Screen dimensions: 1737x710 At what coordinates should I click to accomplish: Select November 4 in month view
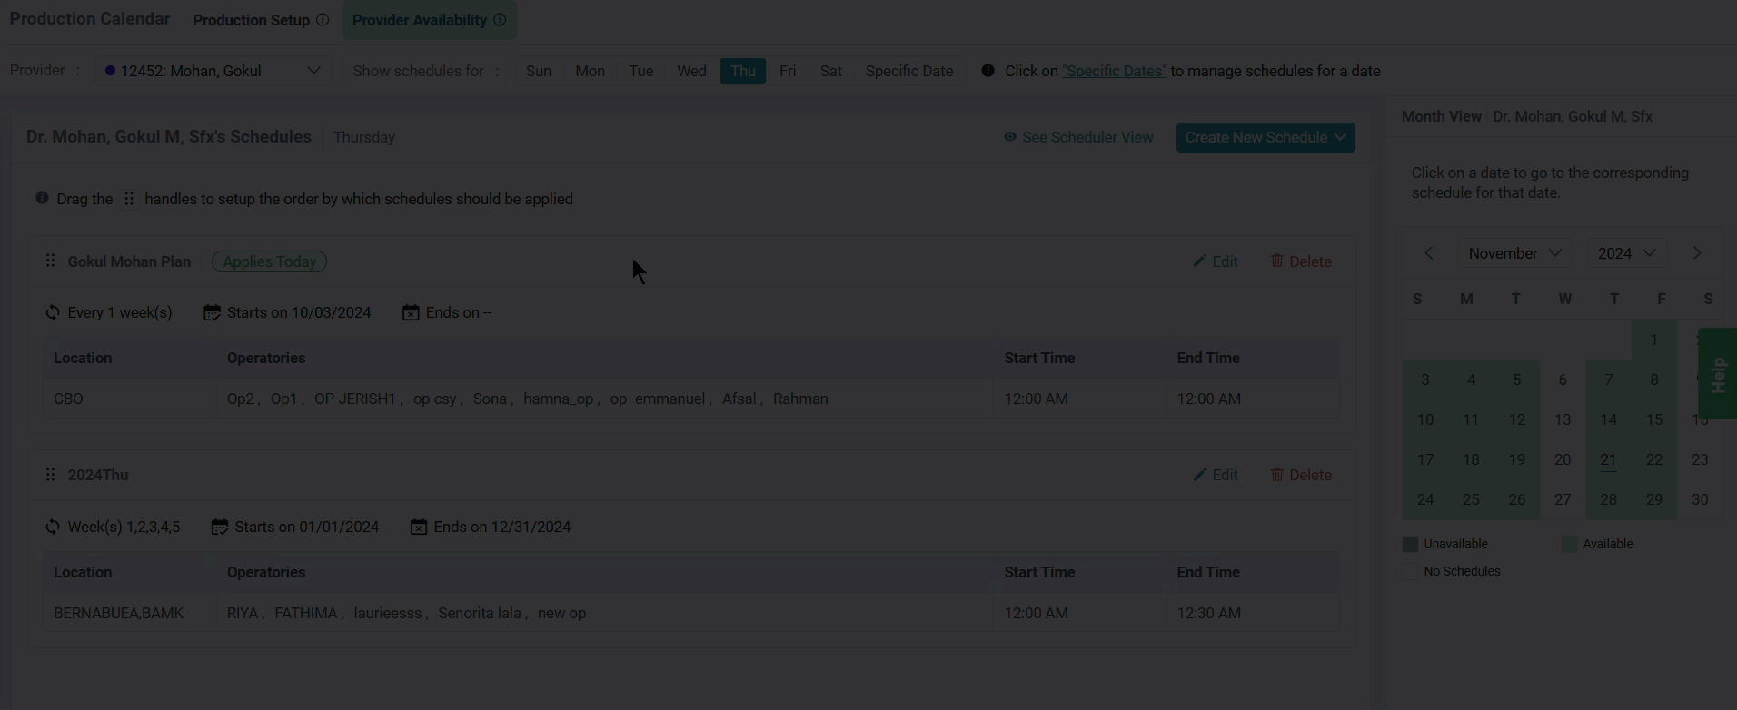pos(1471,380)
